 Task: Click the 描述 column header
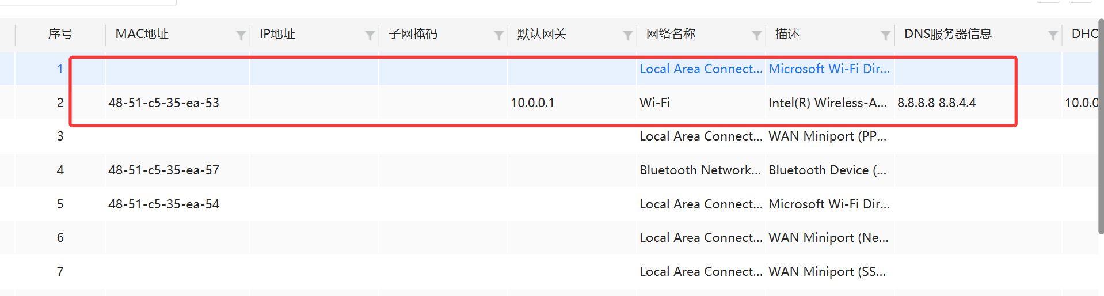point(787,34)
